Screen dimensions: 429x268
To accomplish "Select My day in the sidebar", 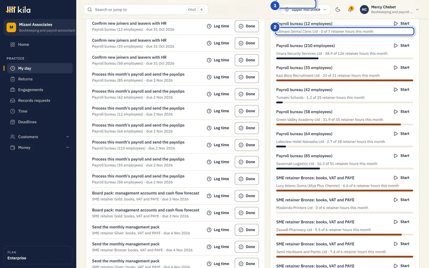I will click(x=40, y=68).
